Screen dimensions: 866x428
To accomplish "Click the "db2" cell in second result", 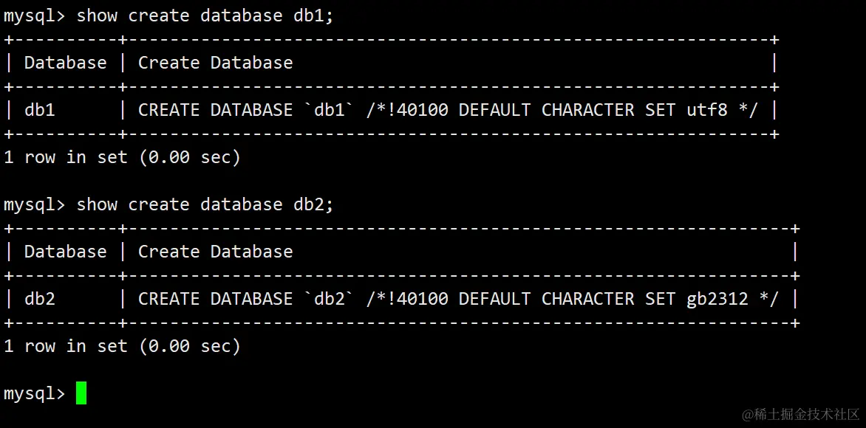I will coord(40,299).
